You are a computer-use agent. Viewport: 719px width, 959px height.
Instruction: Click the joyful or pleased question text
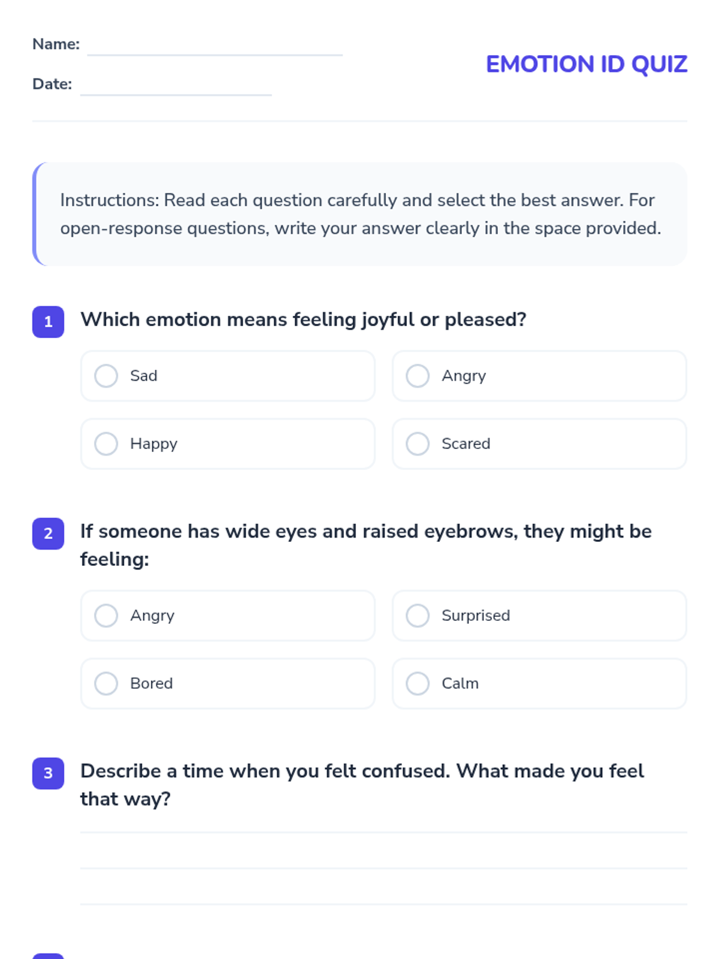[x=303, y=319]
